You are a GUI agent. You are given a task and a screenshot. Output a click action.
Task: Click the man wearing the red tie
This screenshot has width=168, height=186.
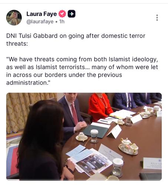pos(72,115)
